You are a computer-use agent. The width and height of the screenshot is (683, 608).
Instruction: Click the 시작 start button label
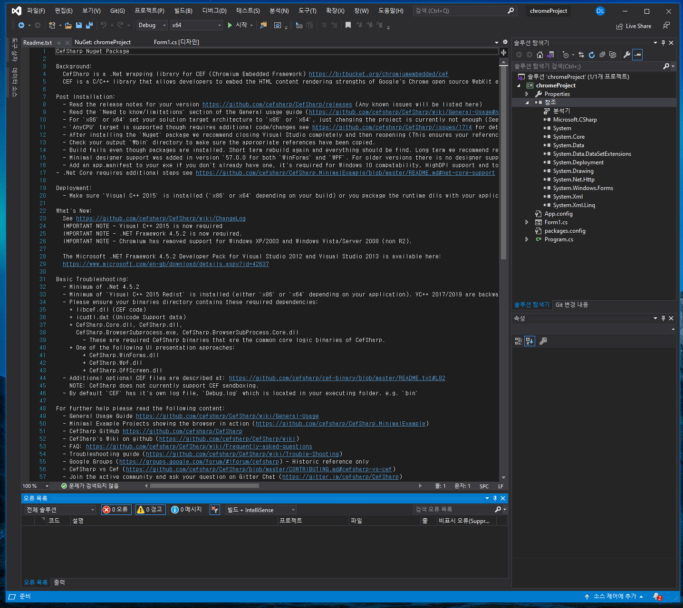(x=241, y=25)
